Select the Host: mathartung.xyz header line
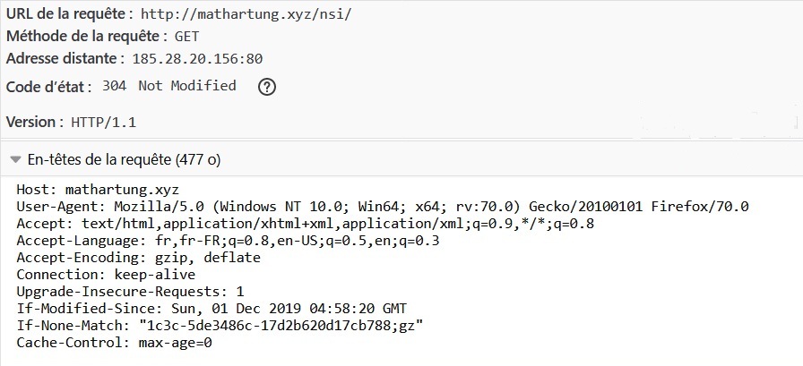This screenshot has width=803, height=366. pyautogui.click(x=98, y=190)
